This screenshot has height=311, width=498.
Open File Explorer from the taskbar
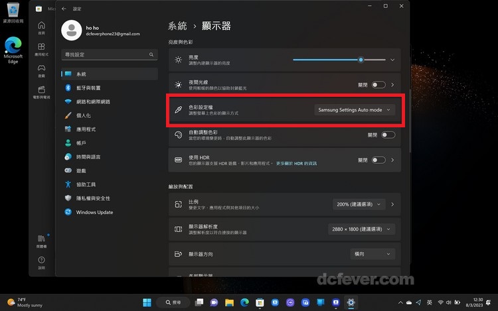pos(229,302)
